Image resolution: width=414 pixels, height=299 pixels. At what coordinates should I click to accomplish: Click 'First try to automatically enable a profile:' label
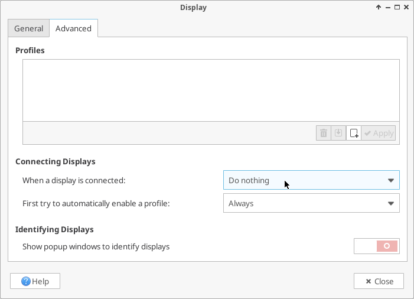pyautogui.click(x=96, y=203)
